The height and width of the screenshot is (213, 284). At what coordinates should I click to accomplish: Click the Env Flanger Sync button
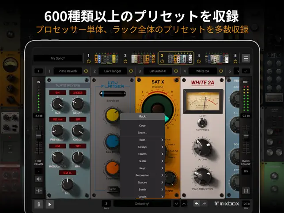tap(112, 189)
